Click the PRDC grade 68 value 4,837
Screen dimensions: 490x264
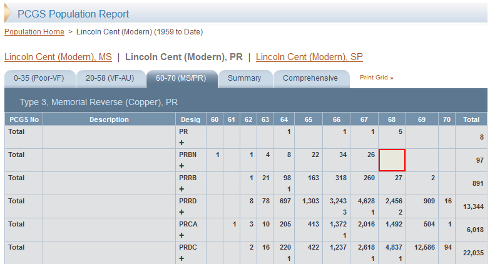pyautogui.click(x=394, y=247)
